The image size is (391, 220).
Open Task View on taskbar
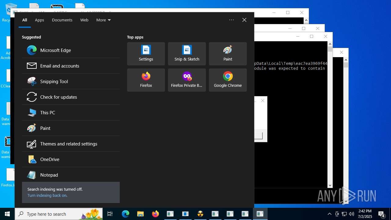click(x=110, y=214)
